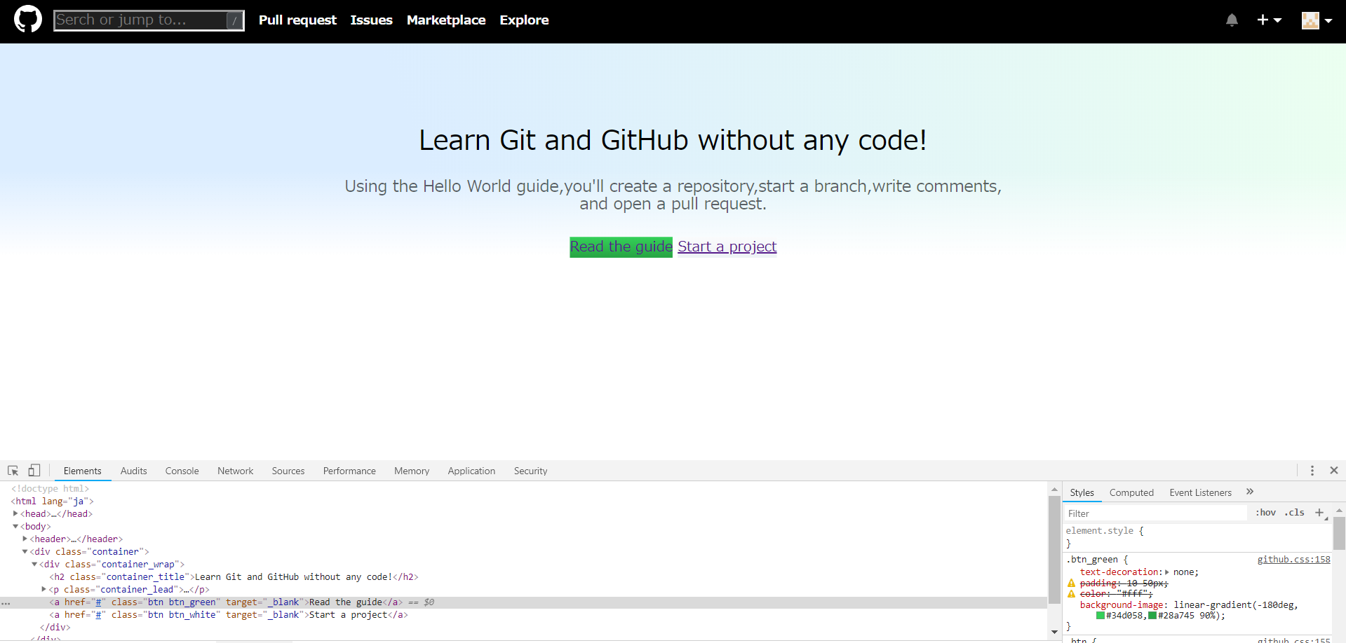Open the plus create-new dropdown
The height and width of the screenshot is (643, 1346).
tap(1269, 20)
